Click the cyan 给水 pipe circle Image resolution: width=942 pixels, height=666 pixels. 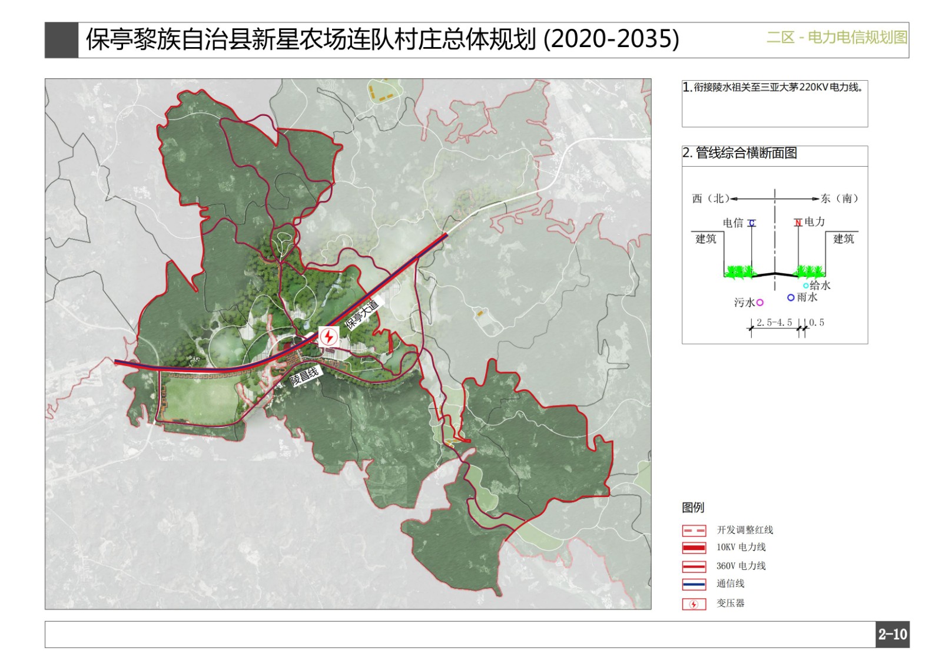coord(806,286)
